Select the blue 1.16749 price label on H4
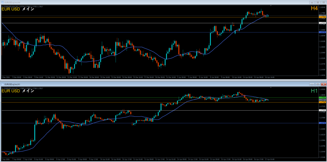327x162 pixels. tap(322, 32)
